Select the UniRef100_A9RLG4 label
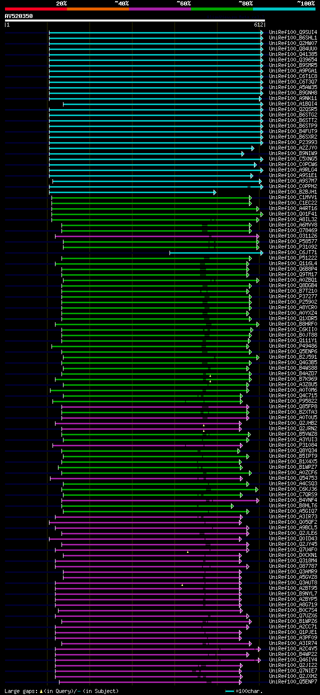The height and width of the screenshot is (695, 320). pos(293,170)
